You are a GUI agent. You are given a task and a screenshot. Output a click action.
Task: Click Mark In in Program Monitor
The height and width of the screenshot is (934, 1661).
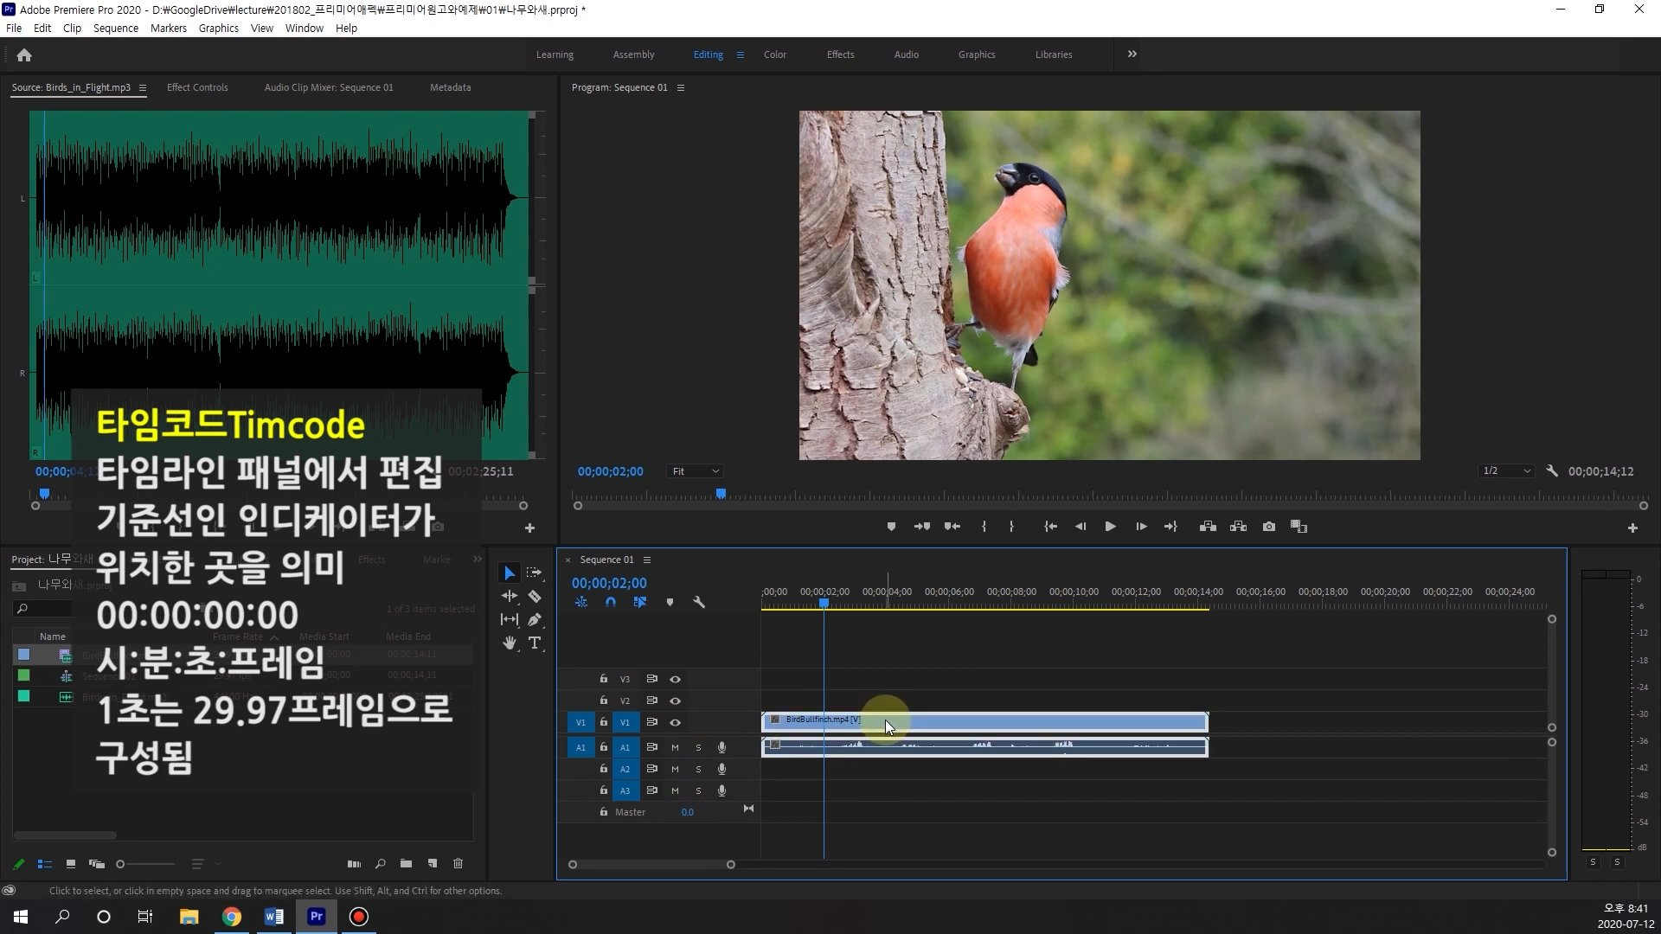pyautogui.click(x=984, y=527)
